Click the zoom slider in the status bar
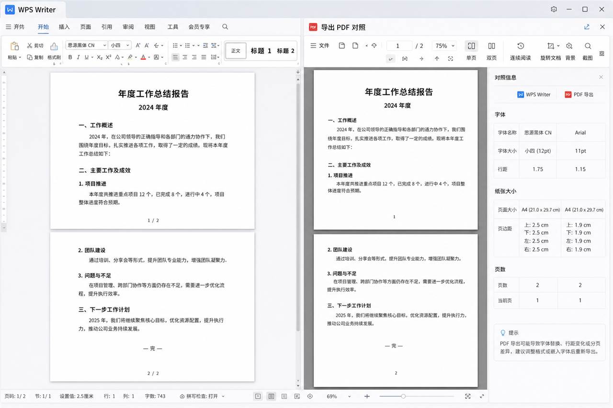 tap(417, 396)
